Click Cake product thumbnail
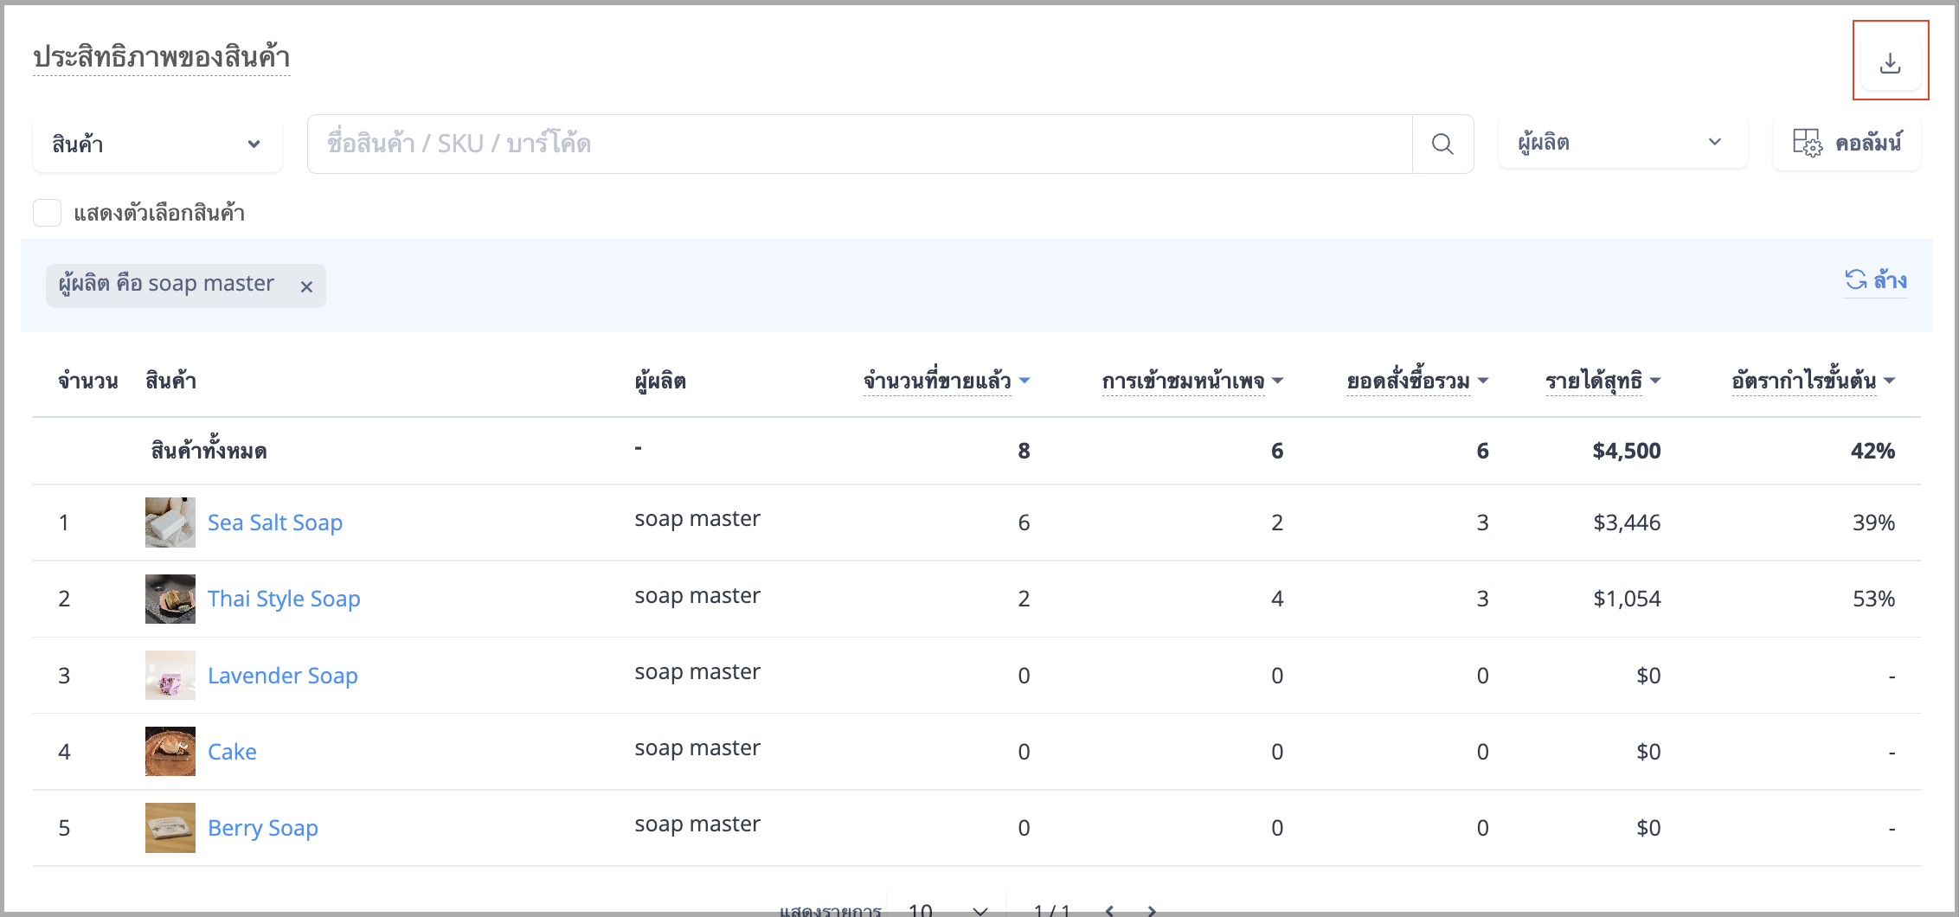Image resolution: width=1959 pixels, height=917 pixels. click(170, 751)
